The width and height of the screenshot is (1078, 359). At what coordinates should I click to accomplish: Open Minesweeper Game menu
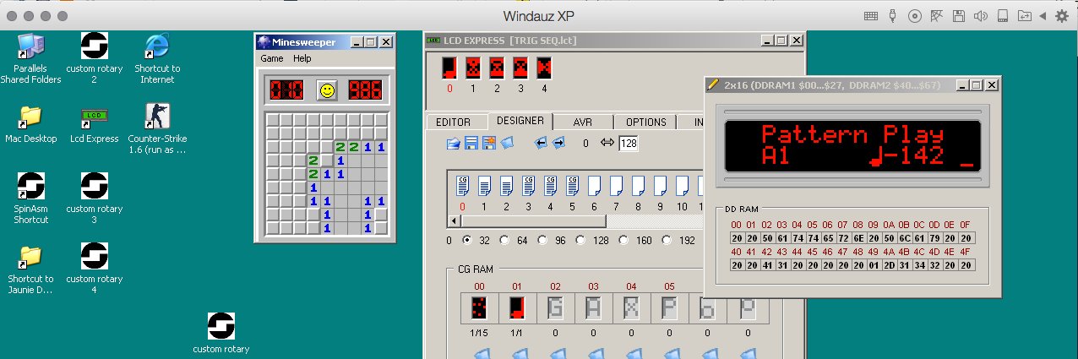(272, 58)
